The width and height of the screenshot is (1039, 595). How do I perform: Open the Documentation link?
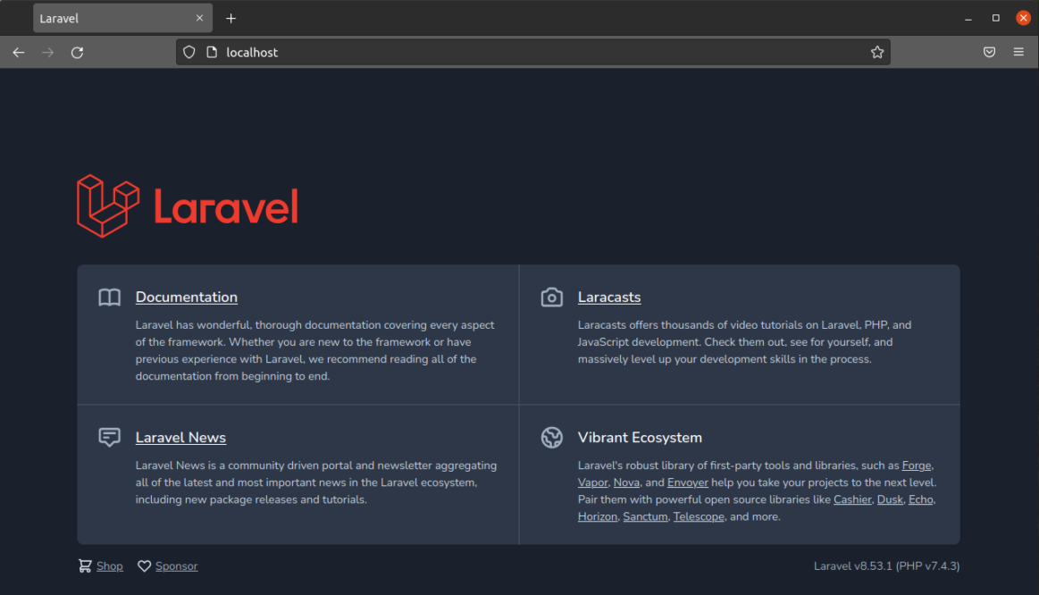pyautogui.click(x=186, y=297)
